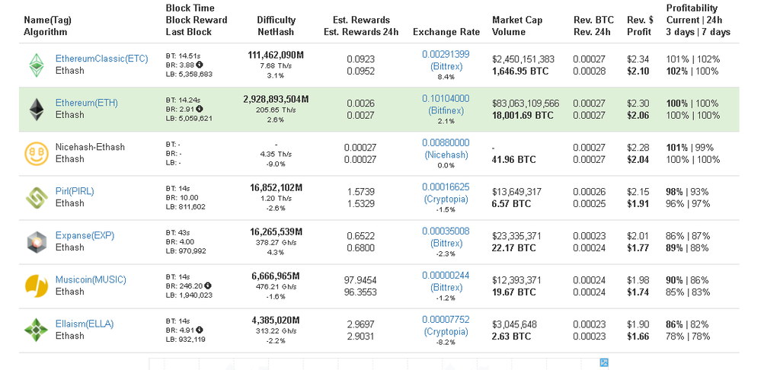The width and height of the screenshot is (780, 370).
Task: Click exchange rate 0.10104000 link
Action: pyautogui.click(x=446, y=98)
